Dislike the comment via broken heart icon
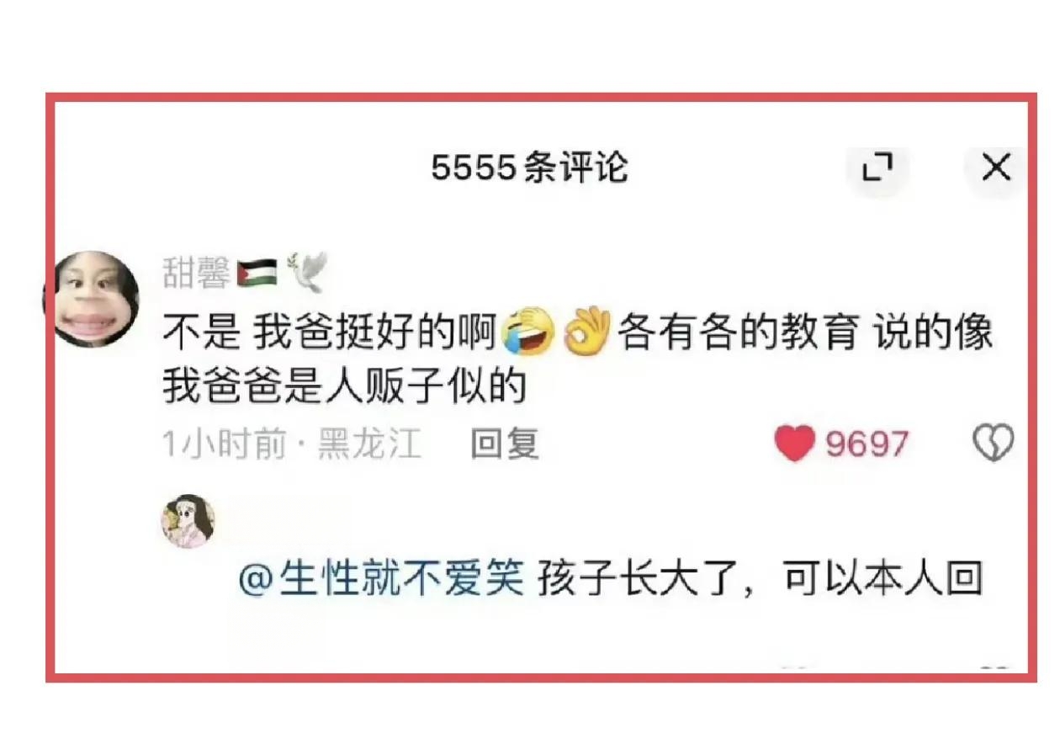 tap(994, 443)
